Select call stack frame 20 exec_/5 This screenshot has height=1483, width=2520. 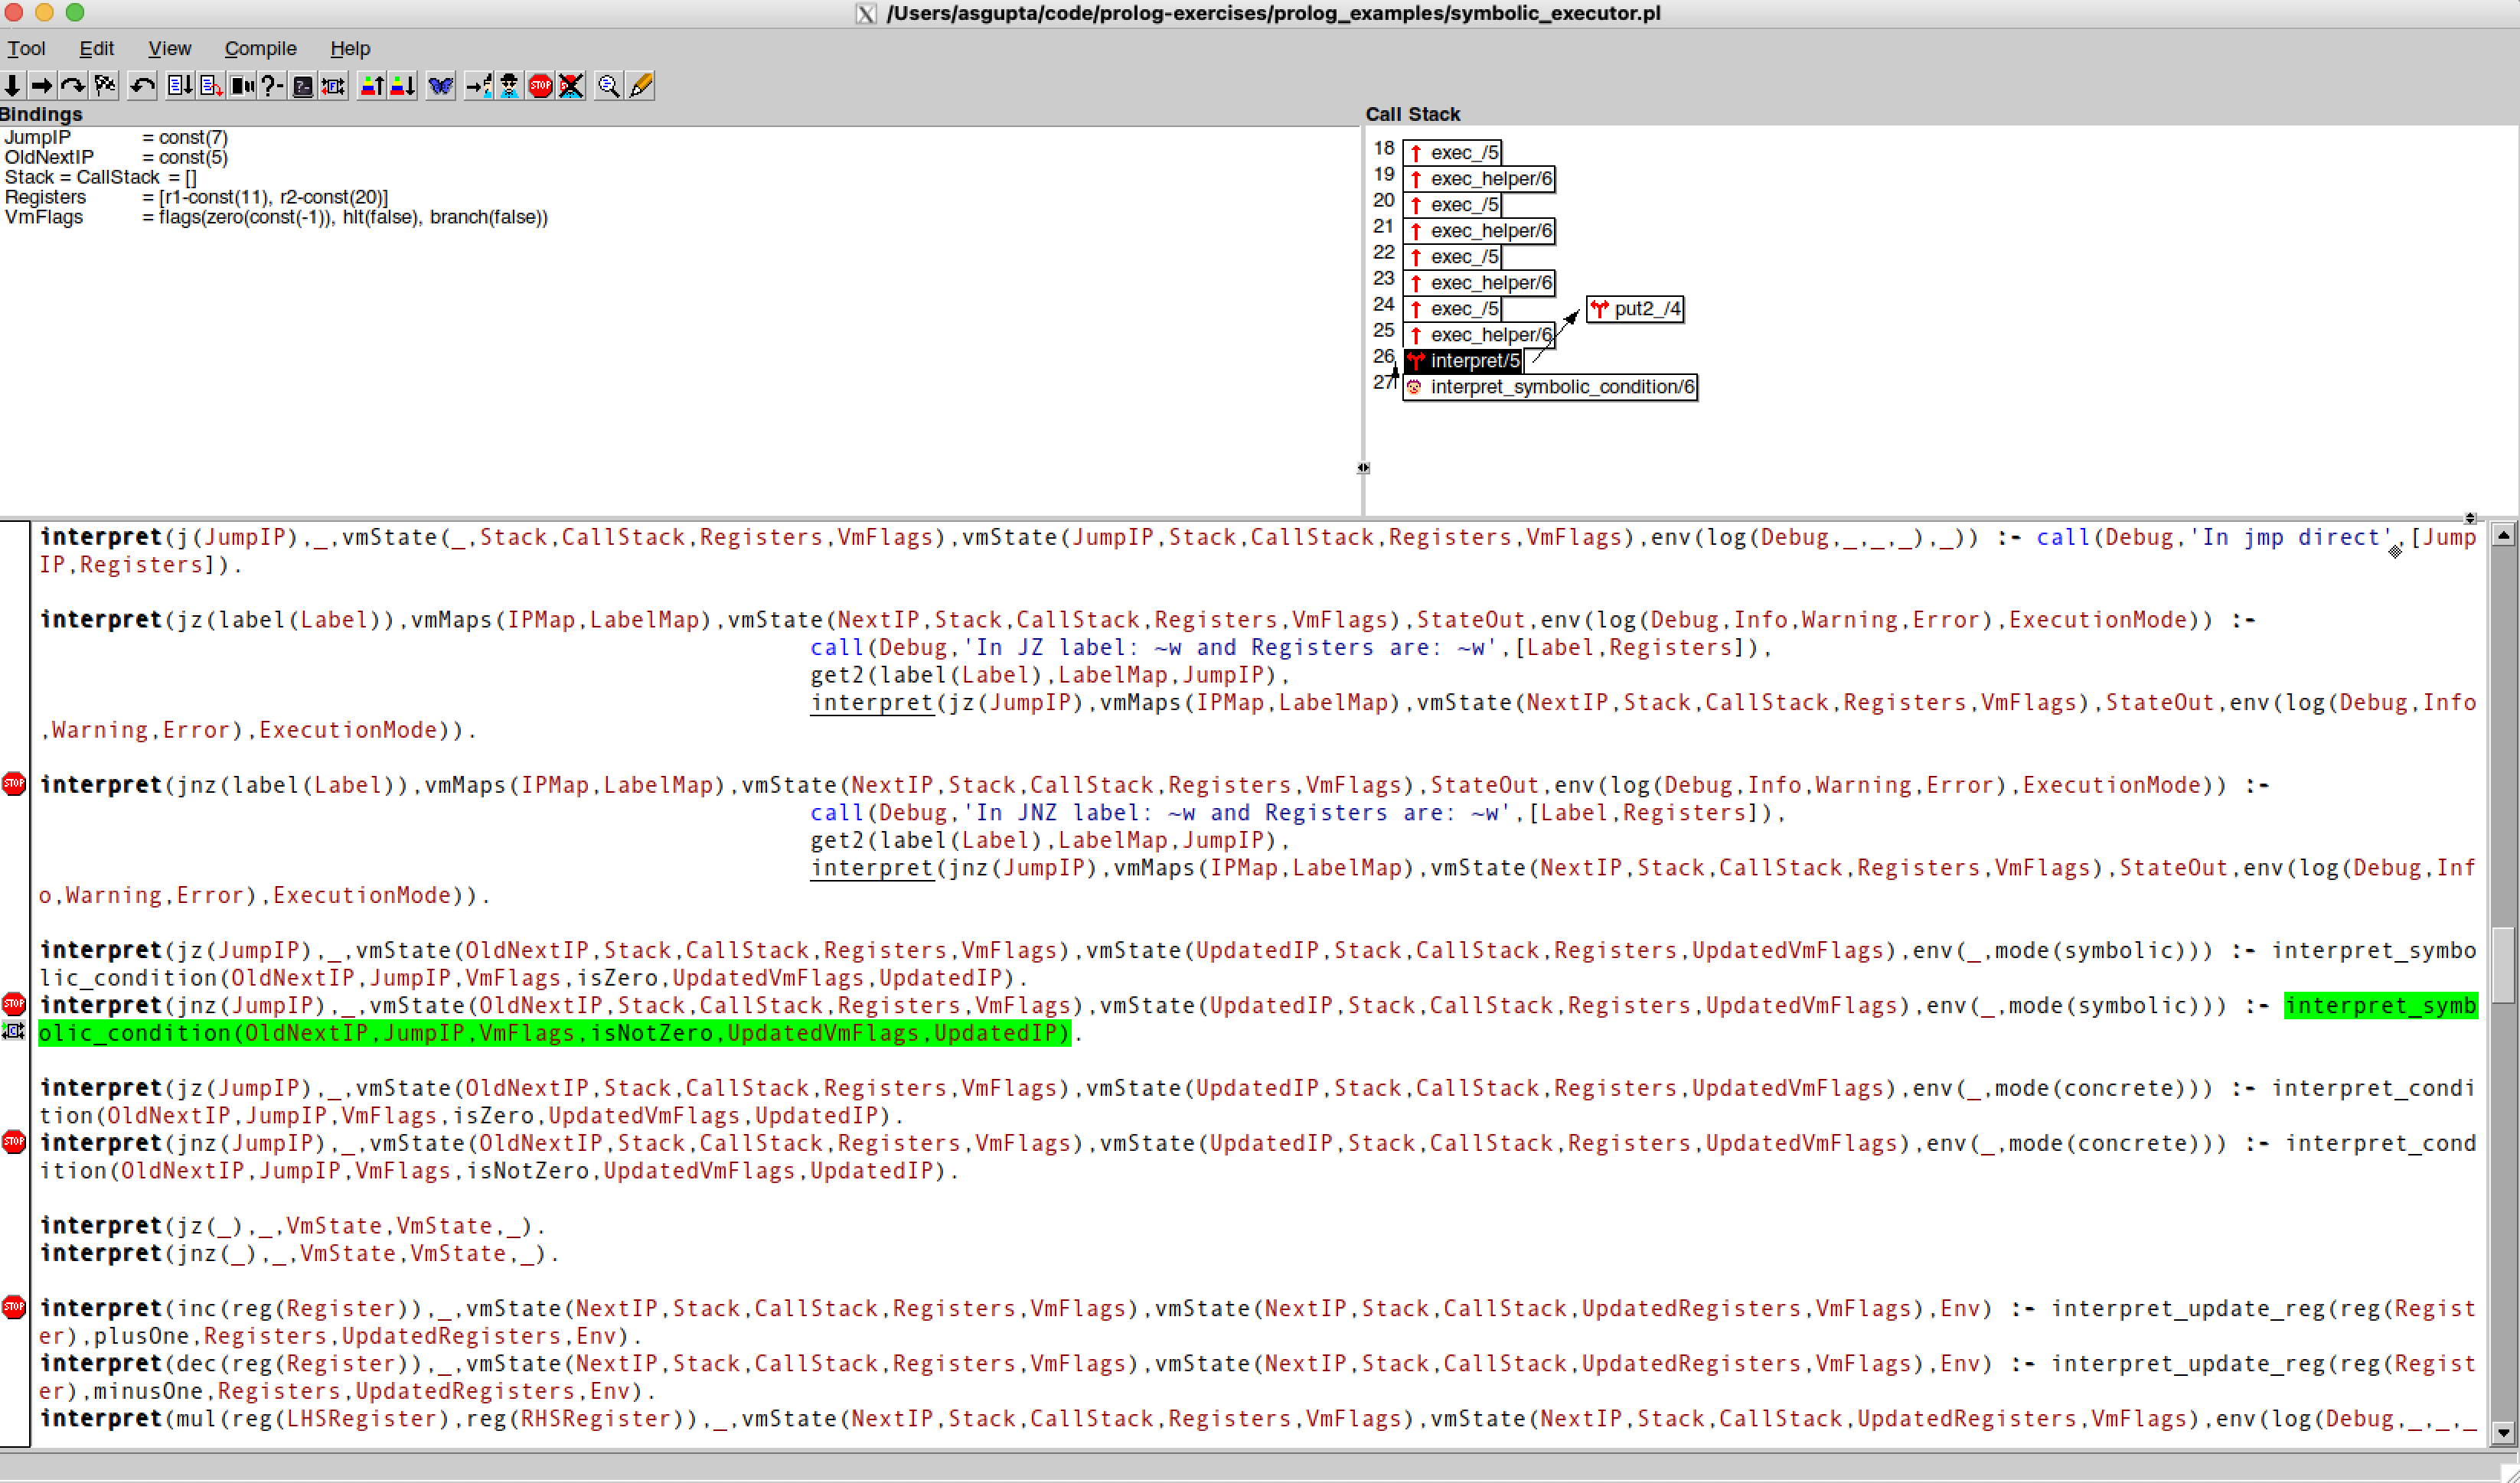pyautogui.click(x=1452, y=204)
